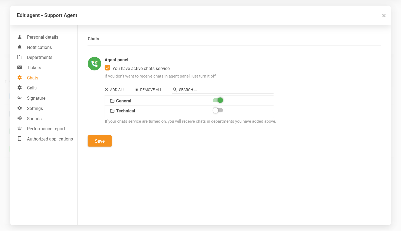Turn off the General department toggle
401x231 pixels.
click(218, 100)
